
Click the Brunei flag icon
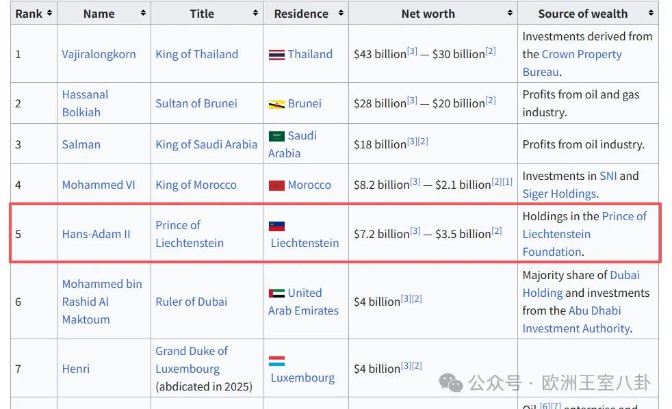276,104
